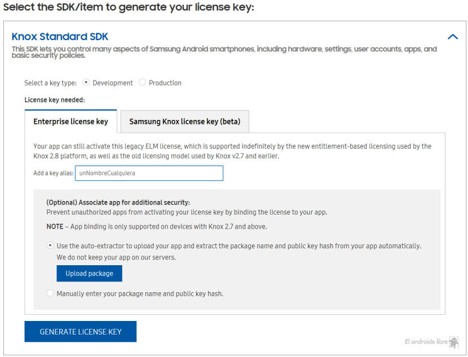This screenshot has height=357, width=468.
Task: Click the Upload package button
Action: tap(89, 273)
